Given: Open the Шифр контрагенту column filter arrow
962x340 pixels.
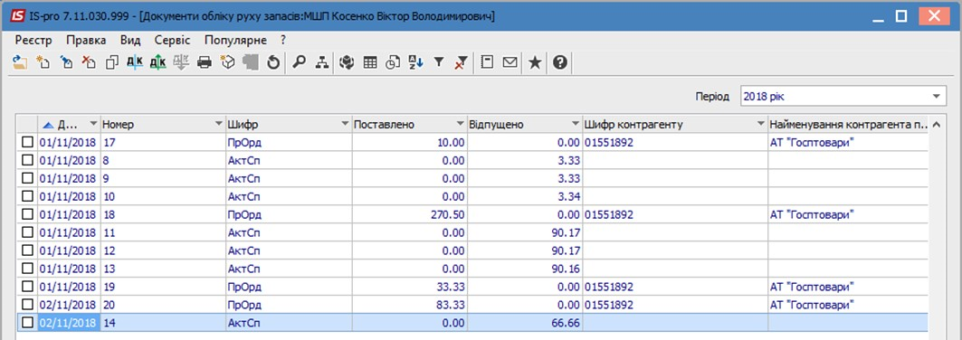Looking at the screenshot, I should (x=761, y=125).
